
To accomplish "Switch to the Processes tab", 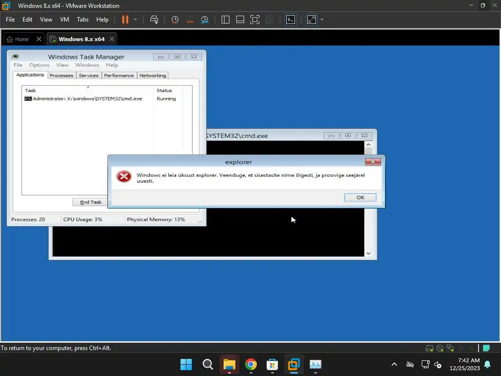I will coord(61,75).
